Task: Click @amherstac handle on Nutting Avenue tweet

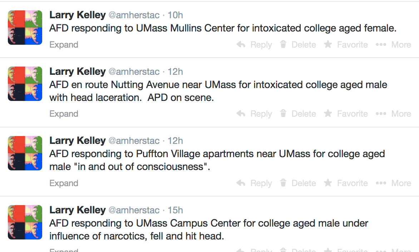Action: click(134, 72)
